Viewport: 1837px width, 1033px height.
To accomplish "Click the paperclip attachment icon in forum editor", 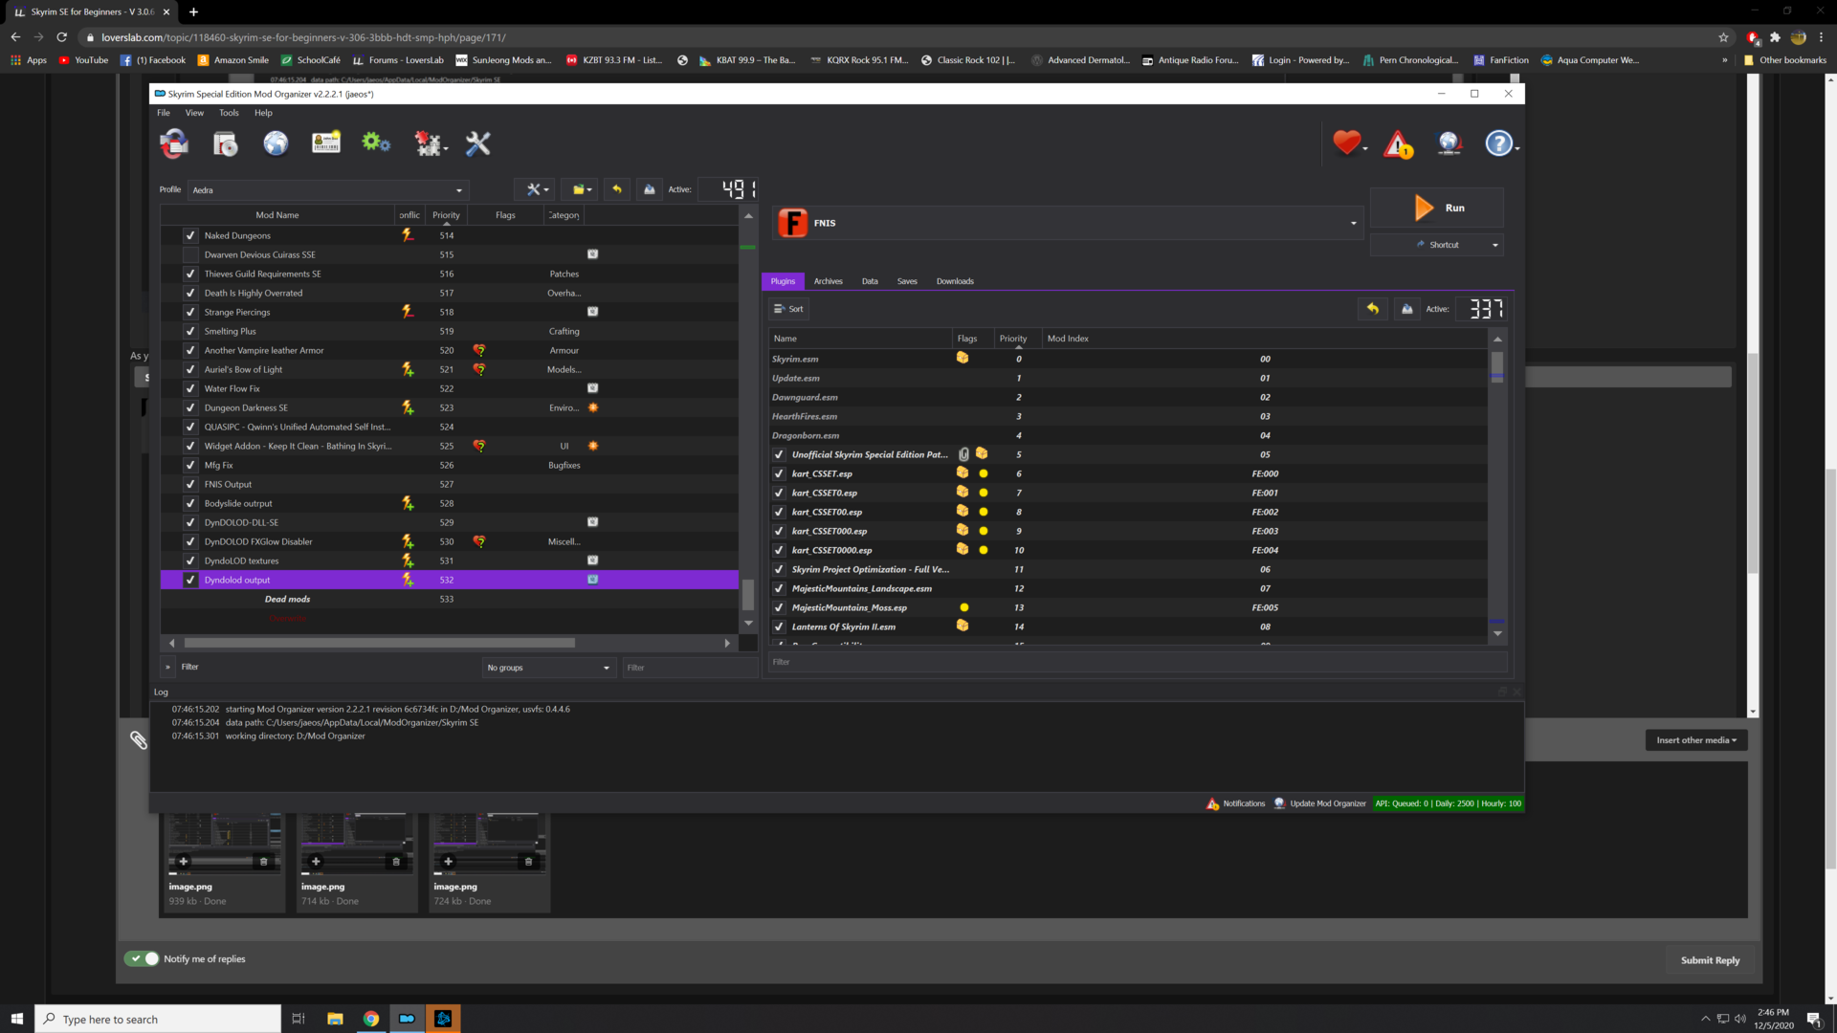I will [139, 740].
